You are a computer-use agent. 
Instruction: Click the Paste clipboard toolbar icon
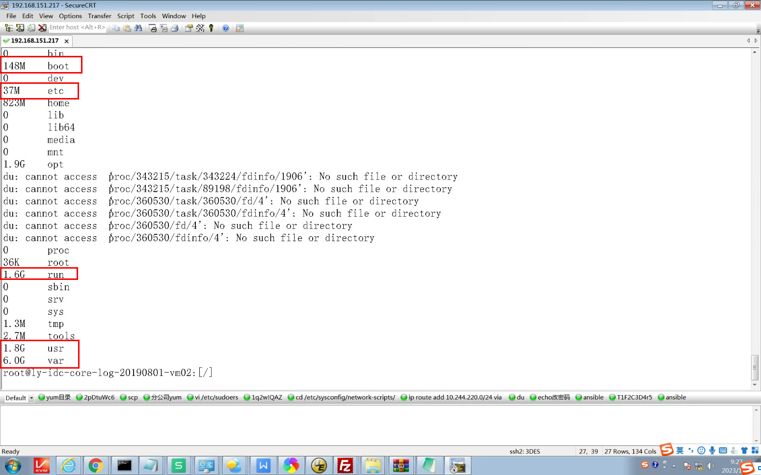pos(127,28)
